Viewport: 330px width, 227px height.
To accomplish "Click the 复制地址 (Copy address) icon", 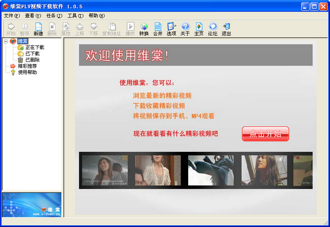I will [112, 29].
